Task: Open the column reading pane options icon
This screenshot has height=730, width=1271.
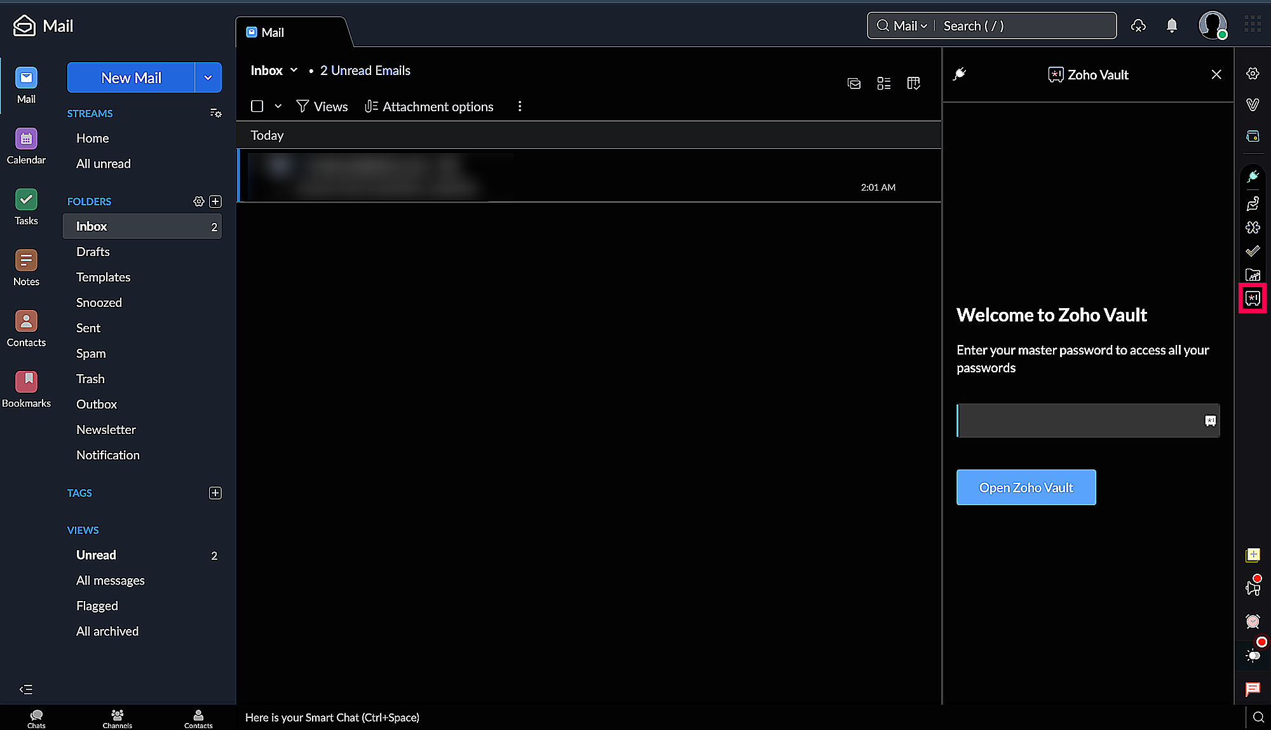Action: (914, 83)
